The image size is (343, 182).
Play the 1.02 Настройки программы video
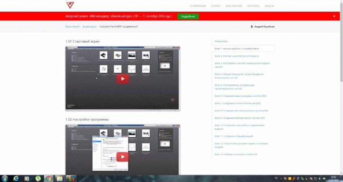click(x=123, y=157)
